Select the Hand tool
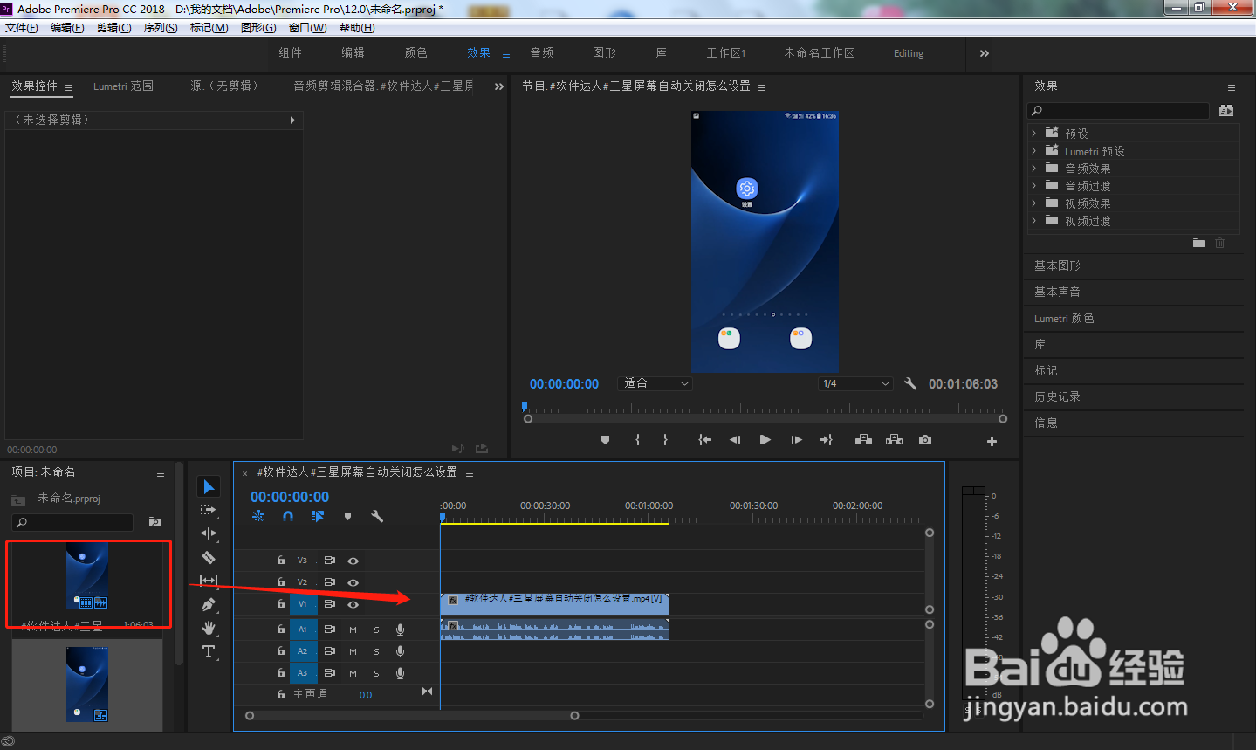The image size is (1256, 750). pyautogui.click(x=208, y=628)
